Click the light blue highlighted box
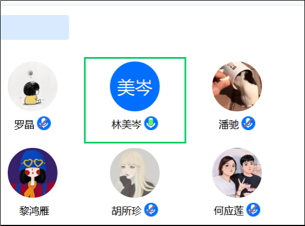Viewport: 305px width, 226px height. (35, 28)
